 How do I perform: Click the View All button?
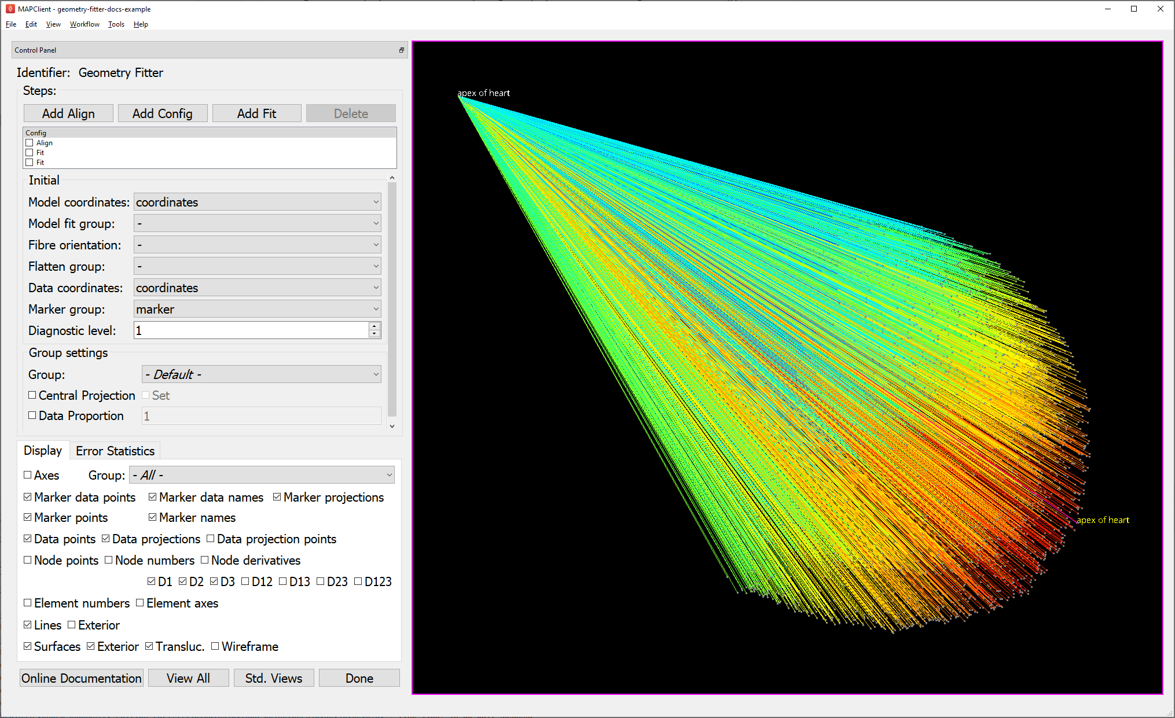(188, 678)
